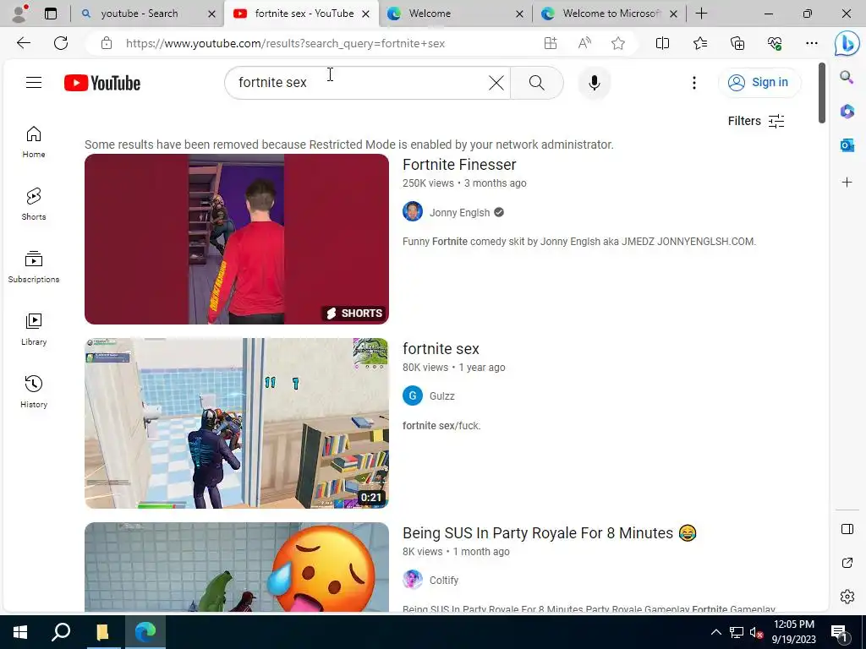The height and width of the screenshot is (649, 866).
Task: Open YouTube settings three-dot menu
Action: tap(694, 83)
